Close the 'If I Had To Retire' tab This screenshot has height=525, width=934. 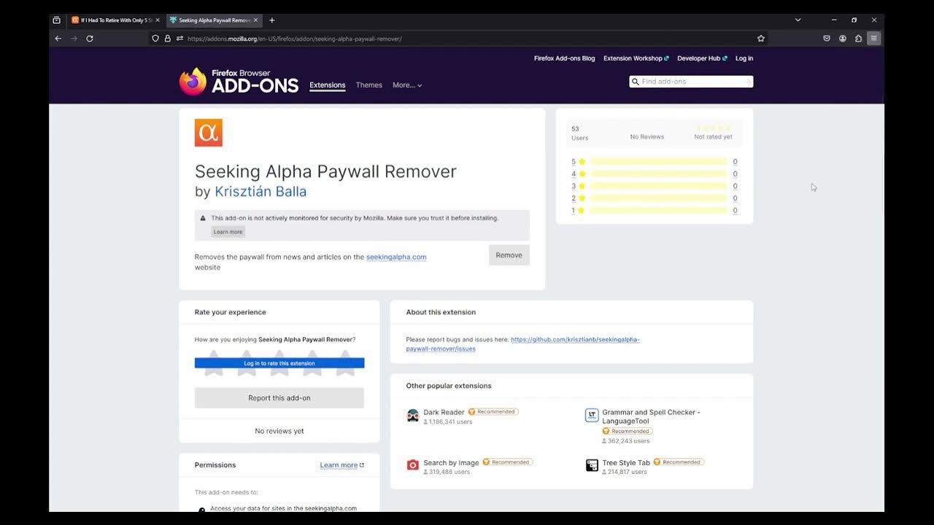point(158,20)
